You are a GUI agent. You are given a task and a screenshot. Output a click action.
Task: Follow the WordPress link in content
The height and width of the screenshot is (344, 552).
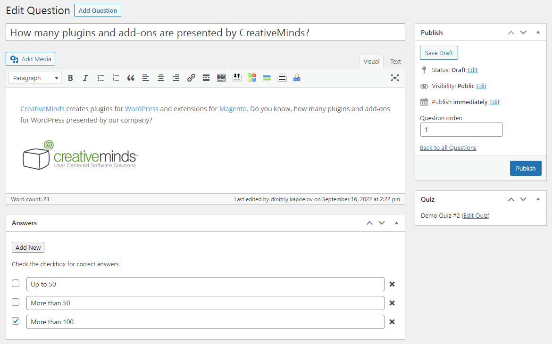point(142,109)
